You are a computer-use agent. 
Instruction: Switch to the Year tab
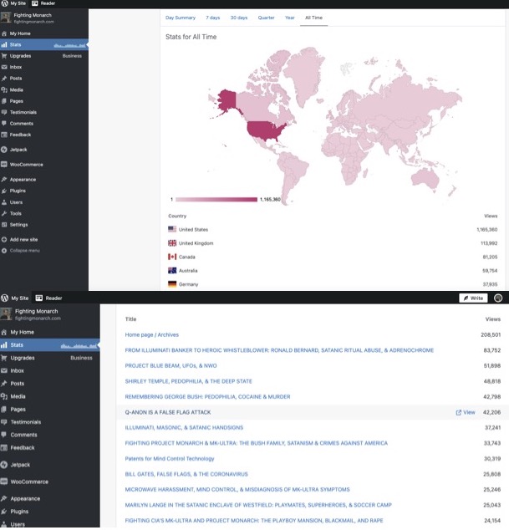pyautogui.click(x=289, y=18)
